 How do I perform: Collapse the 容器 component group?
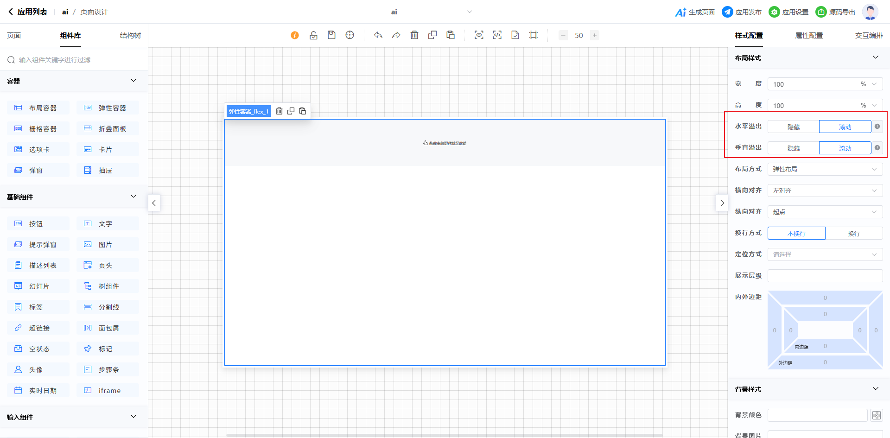(x=133, y=81)
